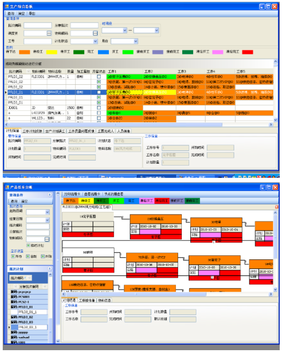
Task: Click 导出 export in top window toolbar
Action: tap(33, 14)
